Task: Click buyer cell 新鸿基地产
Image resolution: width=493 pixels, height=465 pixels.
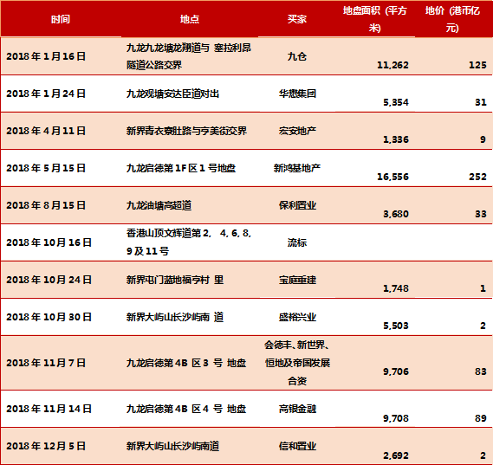Action: pyautogui.click(x=297, y=168)
